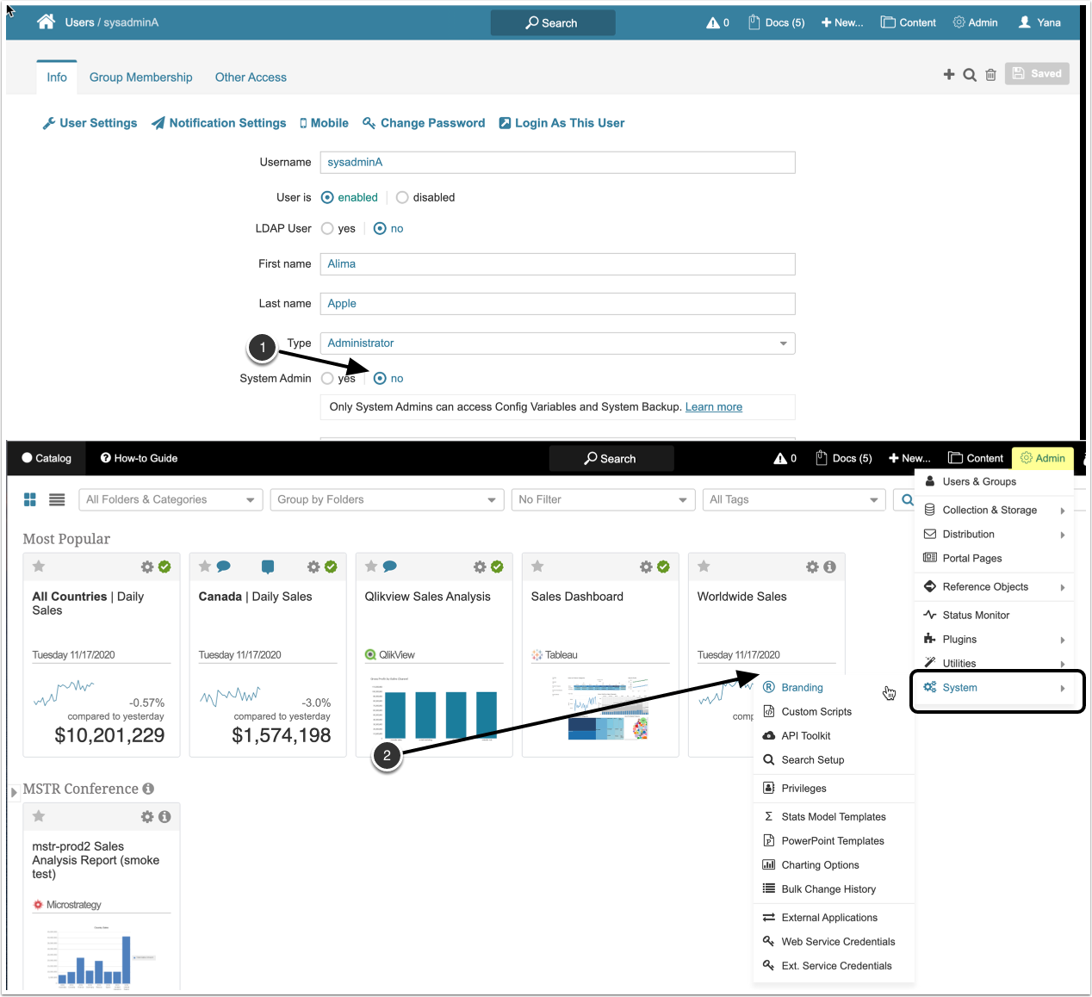The image size is (1092, 997).
Task: Click green certified checkmark on Sales Dashboard tile
Action: tap(663, 567)
